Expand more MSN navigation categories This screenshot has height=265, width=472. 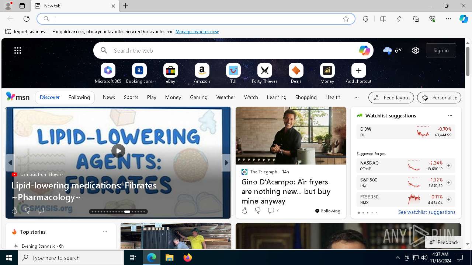[x=356, y=98]
